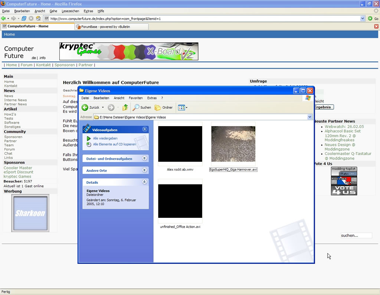
Task: Toggle Ordner folders pane
Action: [164, 107]
